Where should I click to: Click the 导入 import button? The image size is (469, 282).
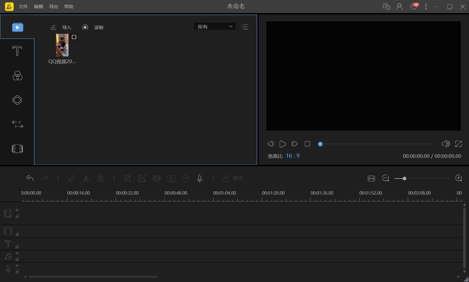point(67,27)
